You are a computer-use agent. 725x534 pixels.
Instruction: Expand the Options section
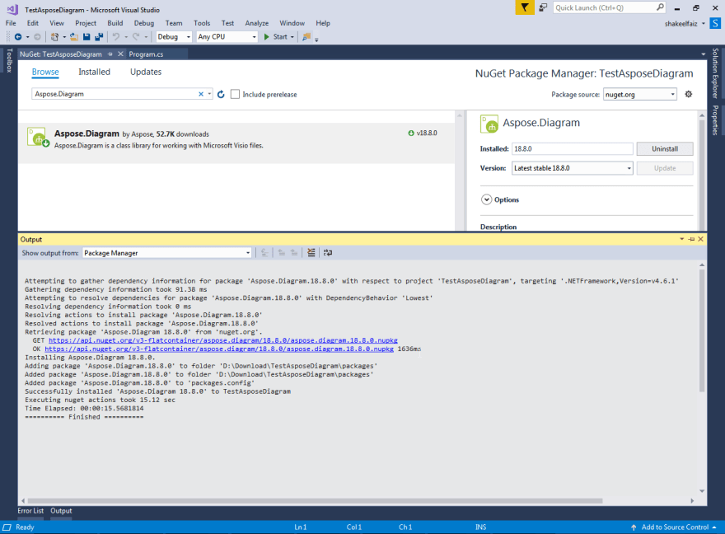coord(486,199)
